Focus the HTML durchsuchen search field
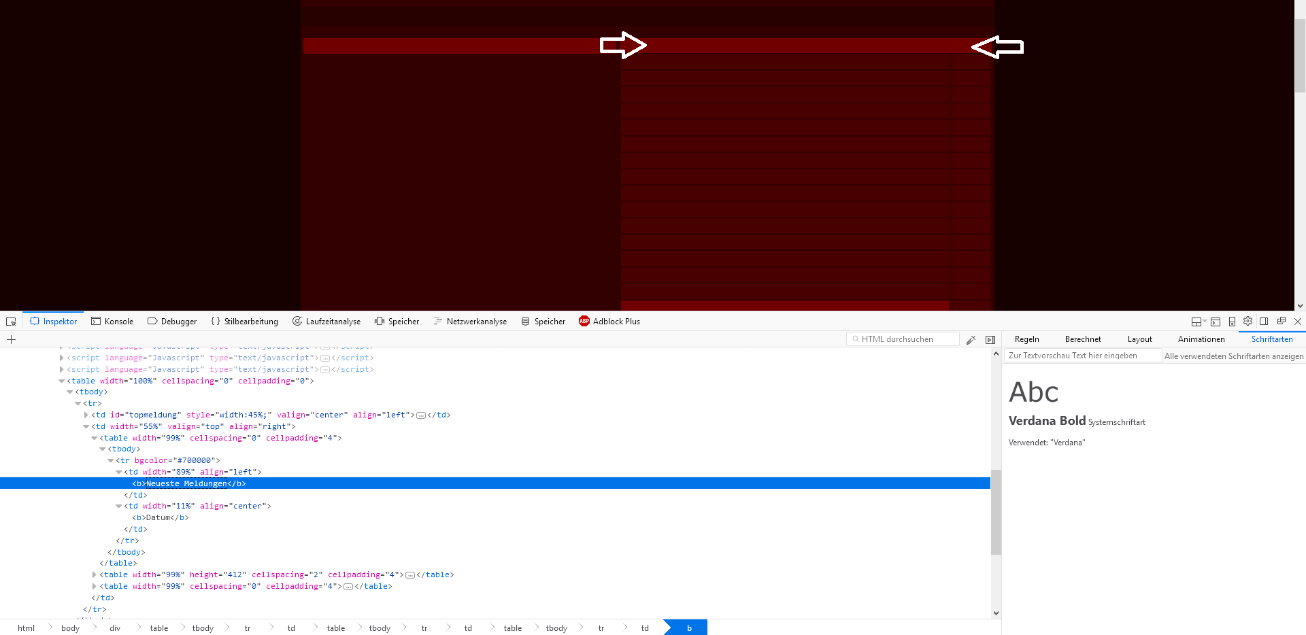The height and width of the screenshot is (635, 1306). tap(903, 339)
